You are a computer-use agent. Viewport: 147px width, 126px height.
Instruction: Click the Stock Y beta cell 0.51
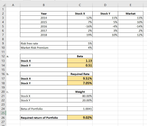pos(80,65)
